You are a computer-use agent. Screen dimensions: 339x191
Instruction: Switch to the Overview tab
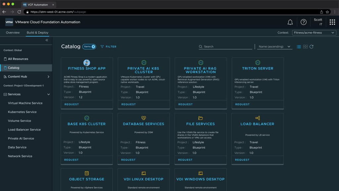point(13,33)
